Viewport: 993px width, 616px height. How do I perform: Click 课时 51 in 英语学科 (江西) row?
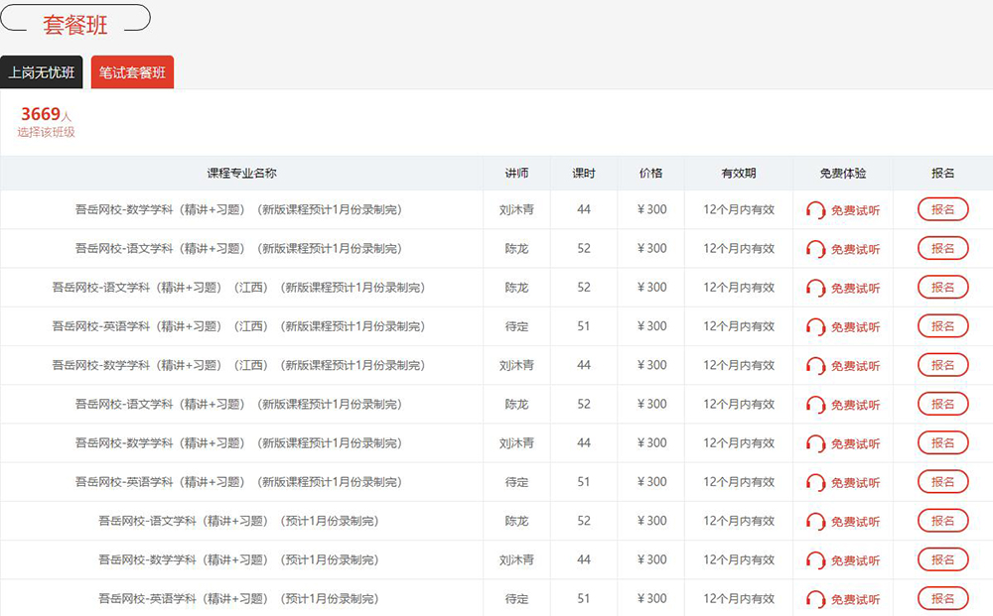584,326
